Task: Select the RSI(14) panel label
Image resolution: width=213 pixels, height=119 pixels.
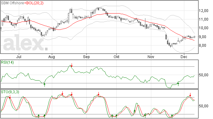Action: tap(7, 62)
